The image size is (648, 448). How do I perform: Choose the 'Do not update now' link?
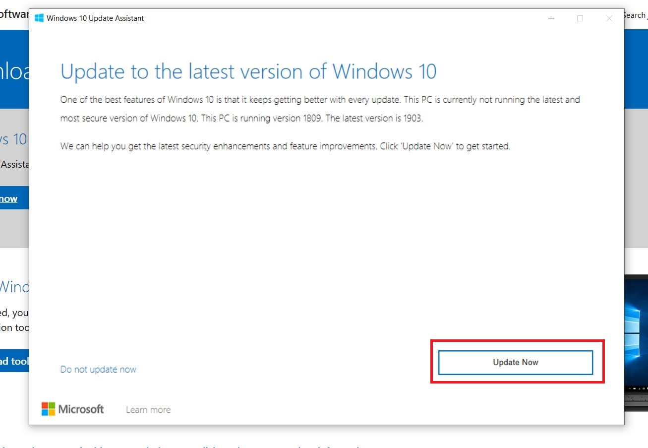(x=98, y=370)
